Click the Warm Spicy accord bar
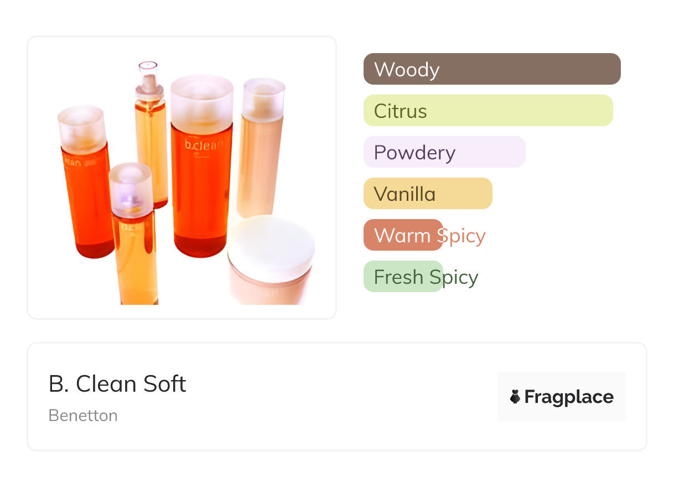 coord(403,235)
